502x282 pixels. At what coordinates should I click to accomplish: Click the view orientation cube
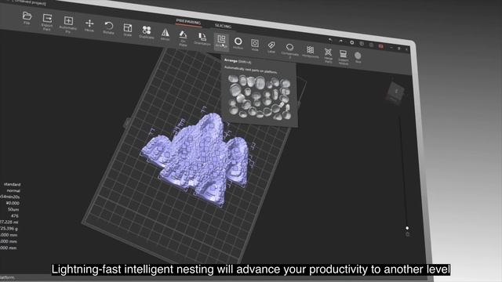point(396,92)
